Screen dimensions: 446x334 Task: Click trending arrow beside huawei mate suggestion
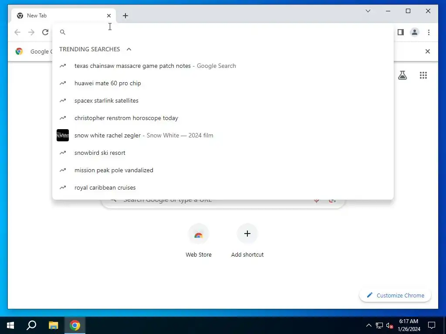pyautogui.click(x=63, y=83)
